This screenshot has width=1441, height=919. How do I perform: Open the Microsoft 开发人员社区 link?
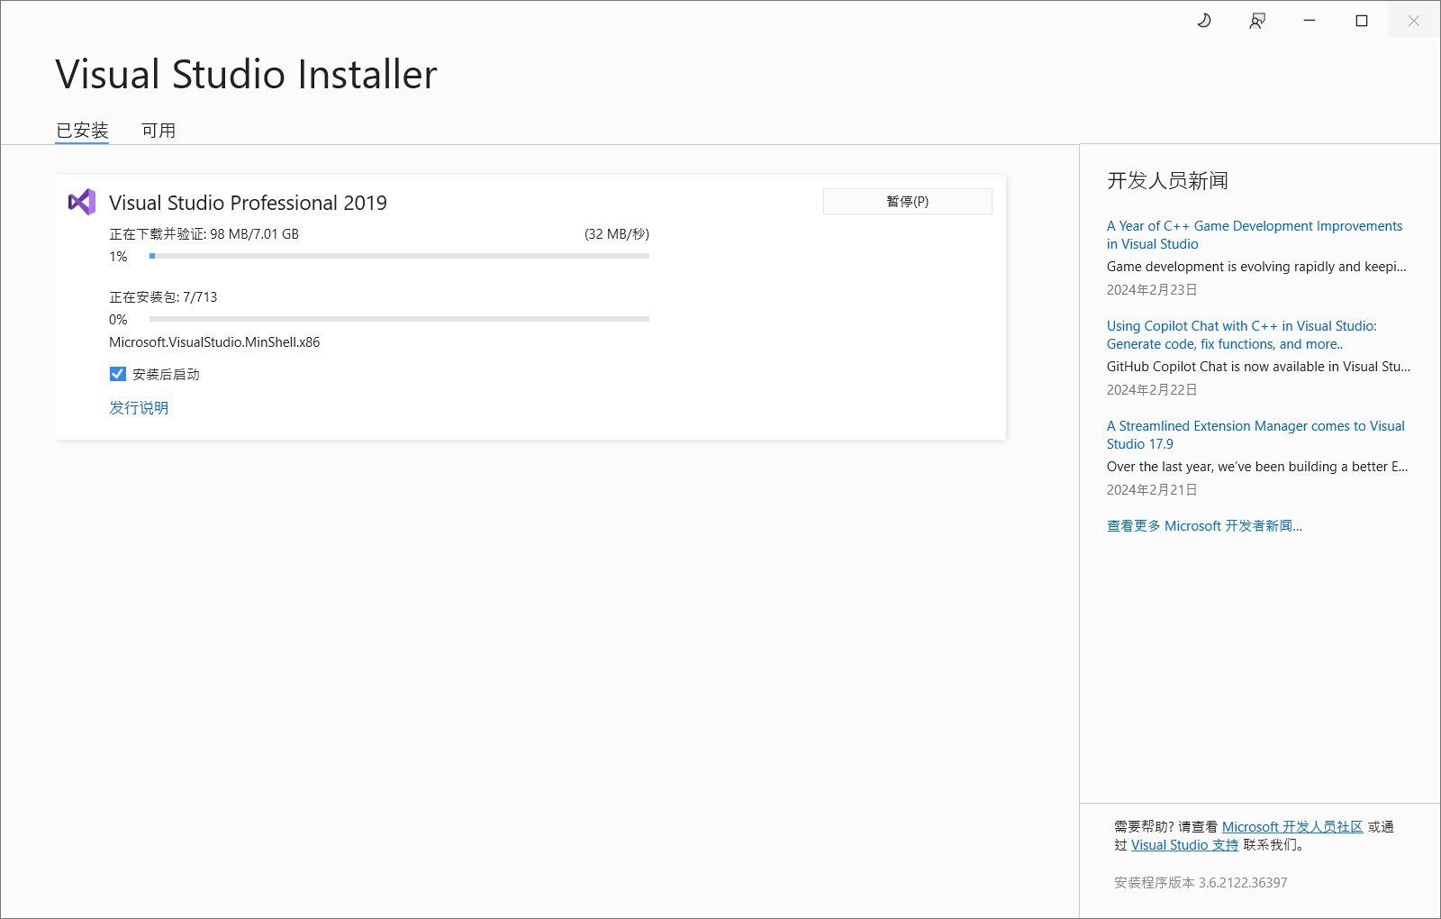tap(1291, 826)
